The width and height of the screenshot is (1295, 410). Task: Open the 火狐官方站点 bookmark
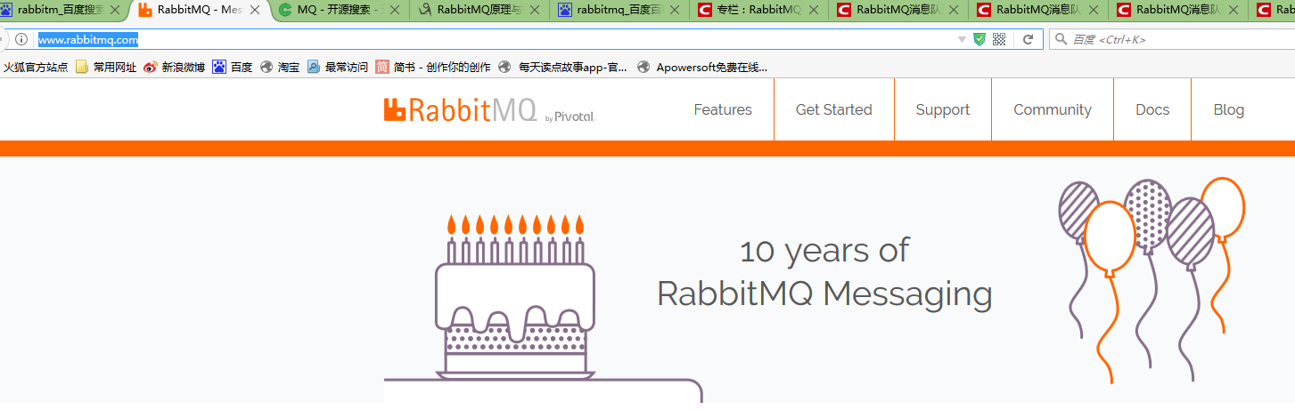pos(36,67)
